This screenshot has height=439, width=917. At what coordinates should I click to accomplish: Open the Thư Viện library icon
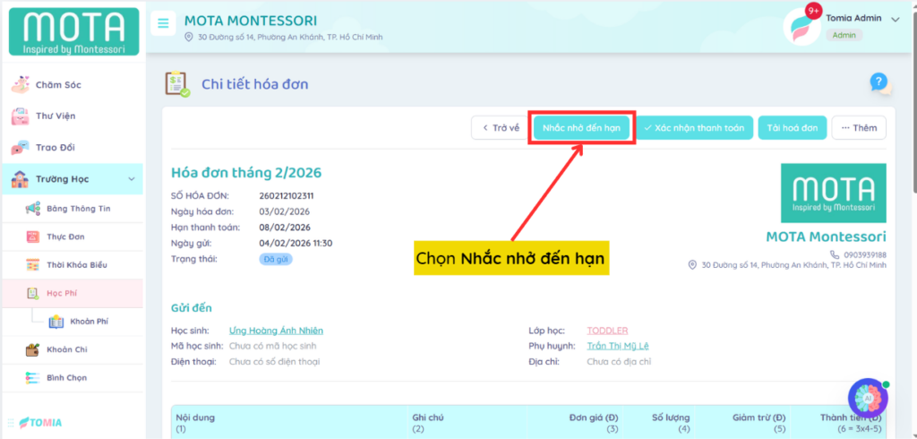pos(21,116)
